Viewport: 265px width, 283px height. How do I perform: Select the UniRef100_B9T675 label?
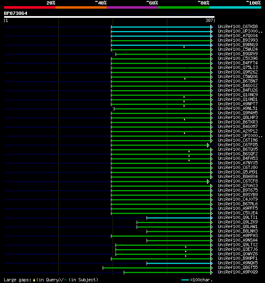click(x=238, y=190)
